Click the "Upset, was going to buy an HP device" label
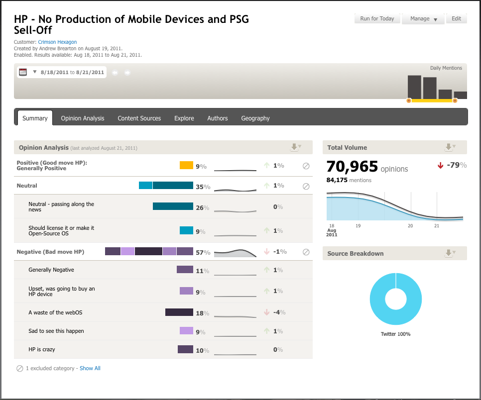 point(62,291)
